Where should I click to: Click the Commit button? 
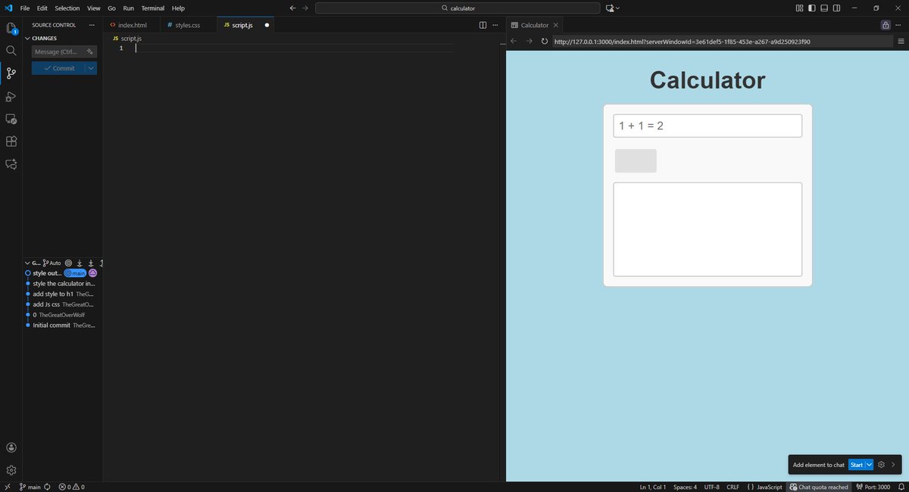coord(59,67)
